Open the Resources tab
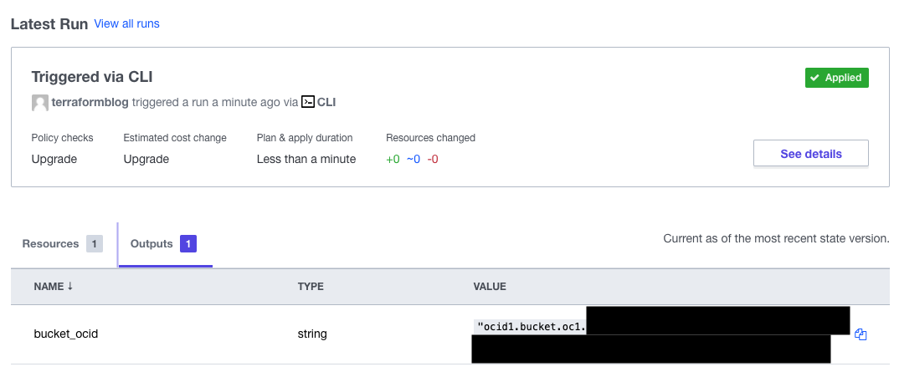This screenshot has height=372, width=899. coord(50,244)
